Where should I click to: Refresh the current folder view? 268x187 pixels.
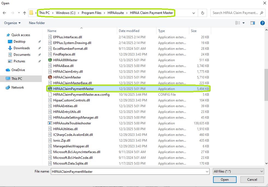pyautogui.click(x=202, y=13)
